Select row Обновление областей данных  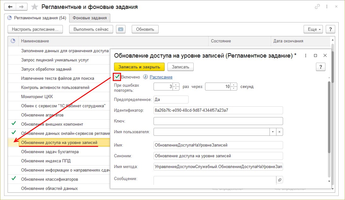[59, 189]
